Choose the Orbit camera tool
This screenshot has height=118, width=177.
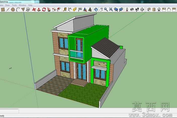(x=96, y=10)
